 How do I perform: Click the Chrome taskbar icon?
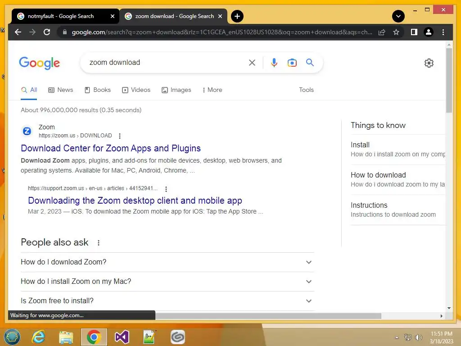tap(94, 337)
